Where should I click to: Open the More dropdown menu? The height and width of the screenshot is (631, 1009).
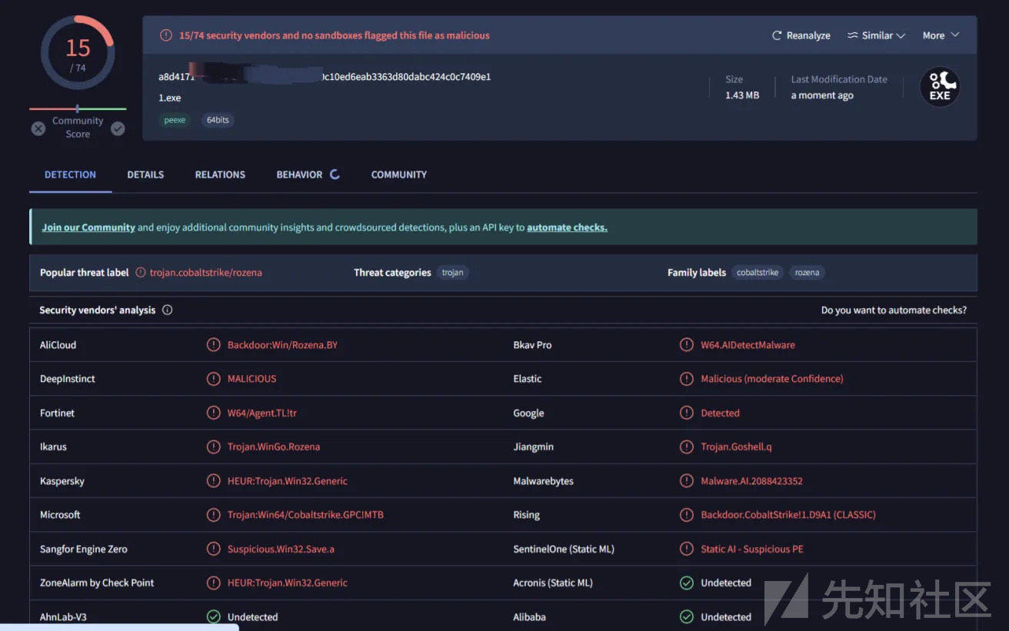941,35
